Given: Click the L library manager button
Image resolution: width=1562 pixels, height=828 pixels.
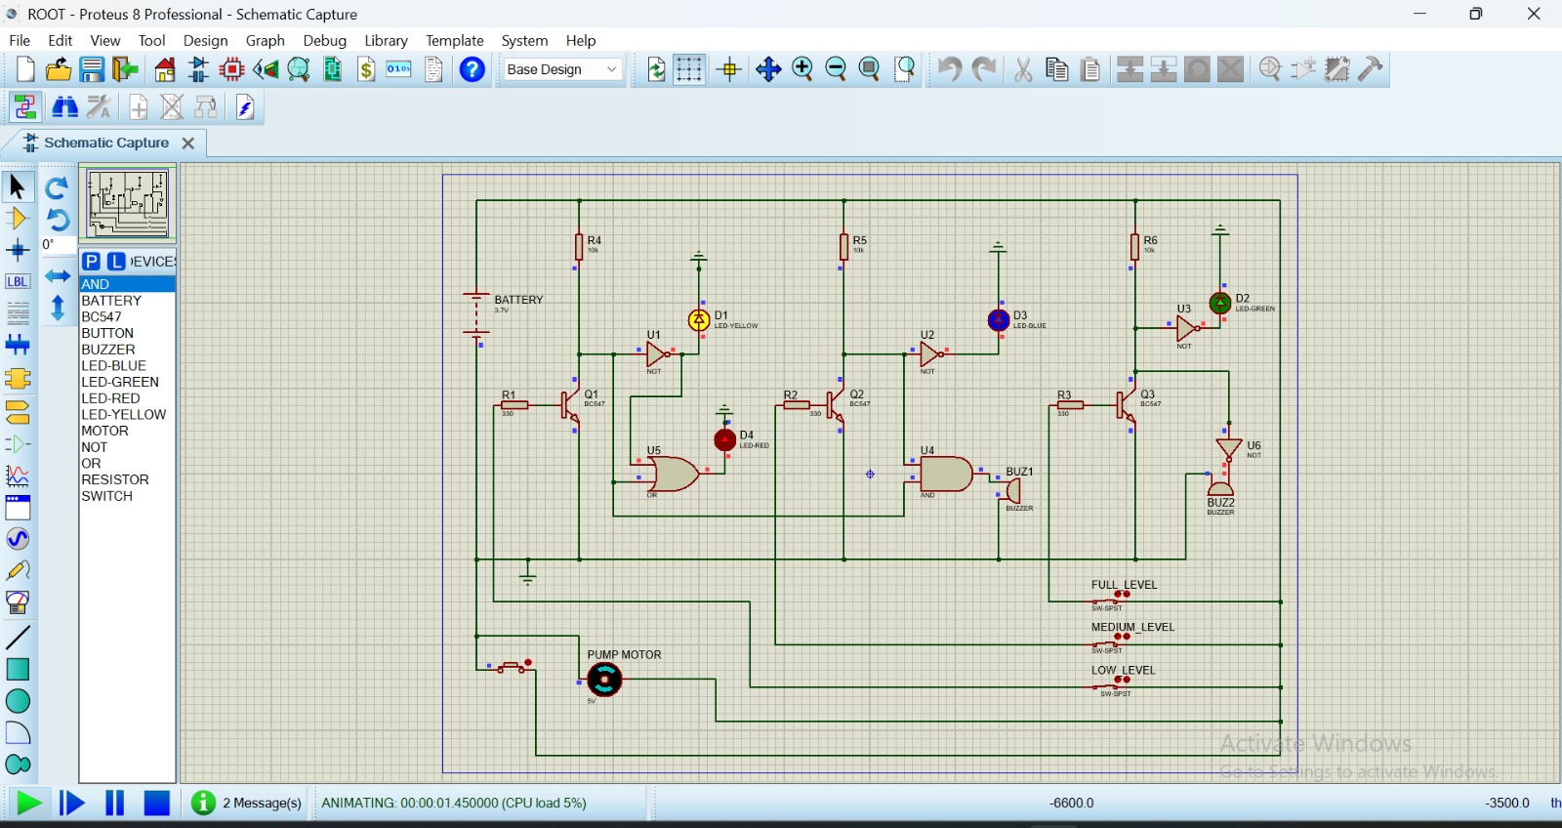Looking at the screenshot, I should pyautogui.click(x=116, y=262).
